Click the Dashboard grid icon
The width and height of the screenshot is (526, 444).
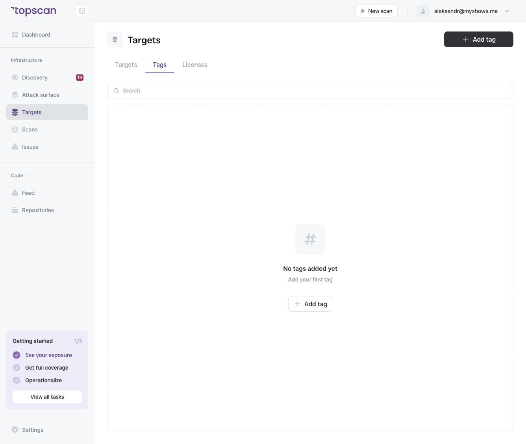click(15, 35)
